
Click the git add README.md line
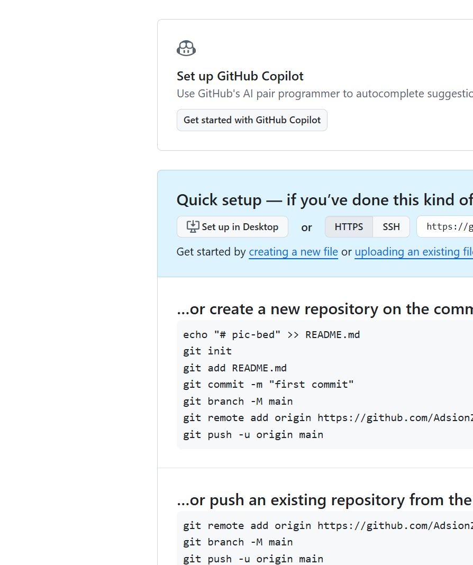click(x=234, y=368)
